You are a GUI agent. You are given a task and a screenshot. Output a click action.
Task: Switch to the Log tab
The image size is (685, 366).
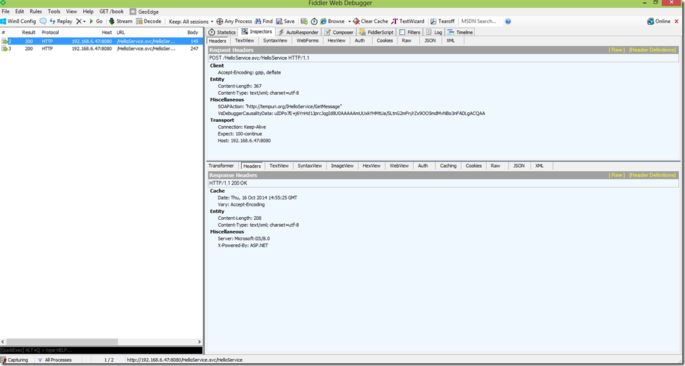click(x=434, y=32)
